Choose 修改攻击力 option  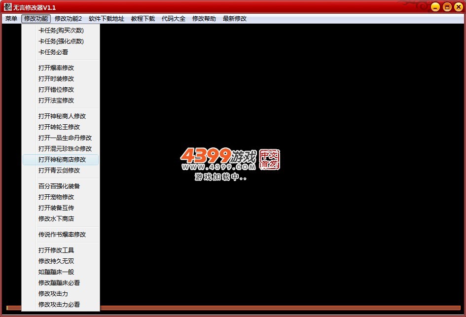click(x=61, y=293)
